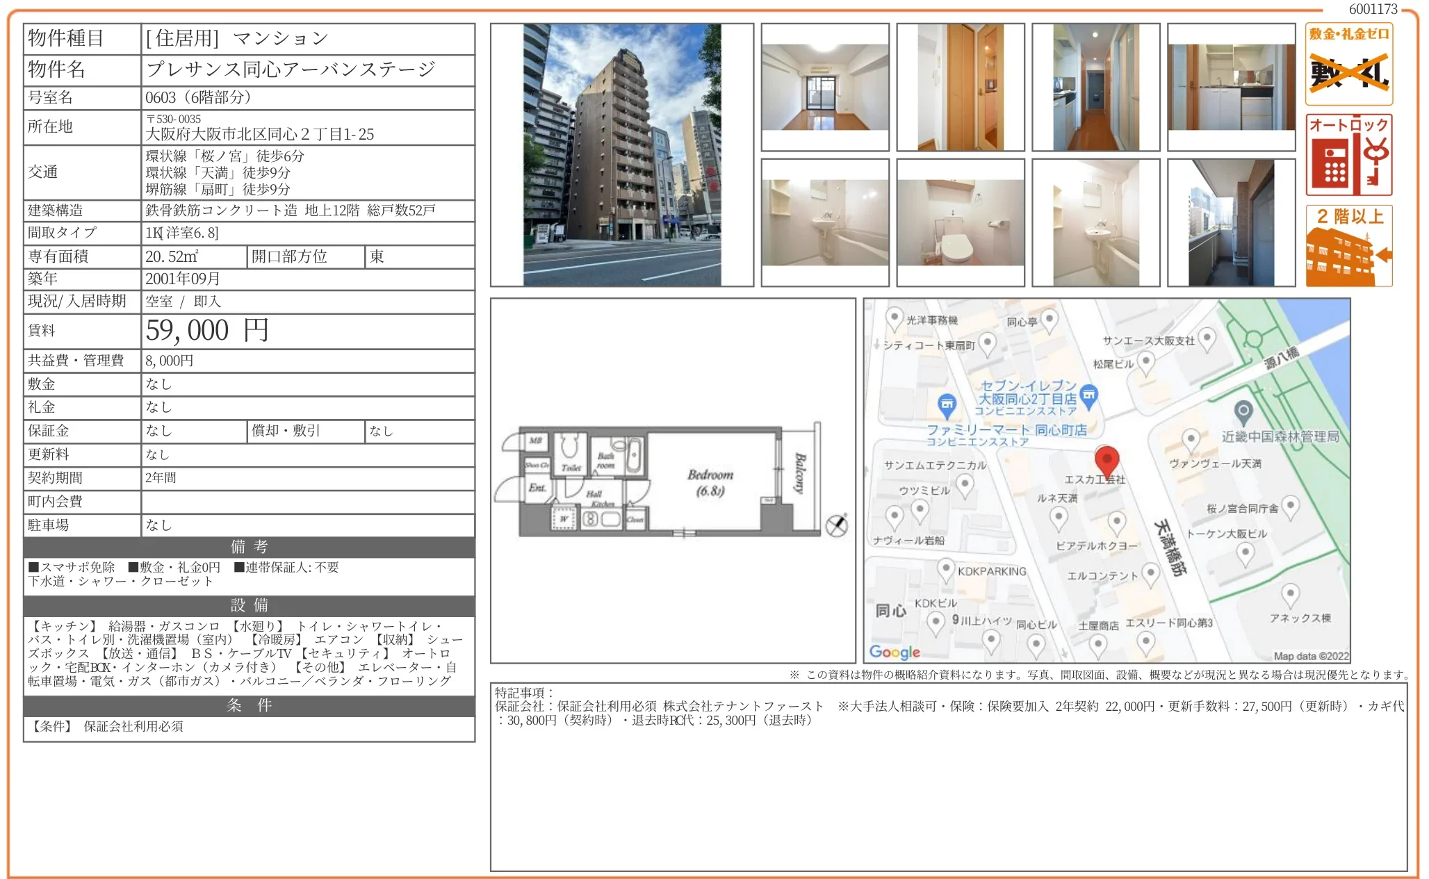Screen dimensions: 1429x879
Task: Click the オートロック feature icon
Action: (1348, 155)
